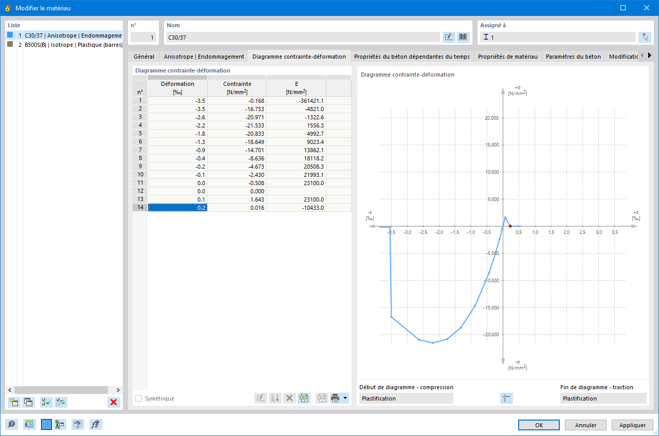Click the greyed Excel import icon below the table
The width and height of the screenshot is (659, 436).
[x=322, y=398]
